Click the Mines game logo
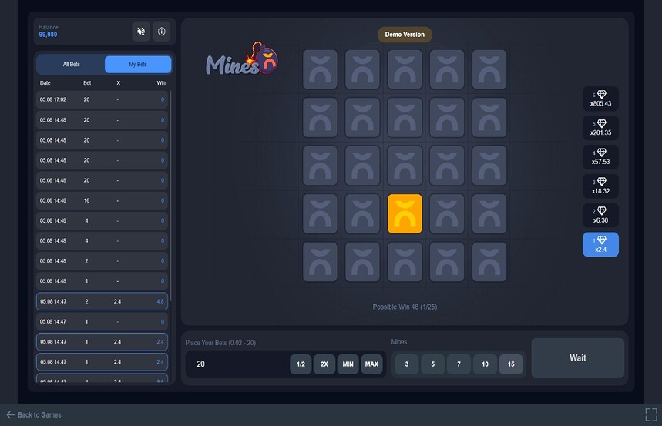The width and height of the screenshot is (662, 426). 242,59
